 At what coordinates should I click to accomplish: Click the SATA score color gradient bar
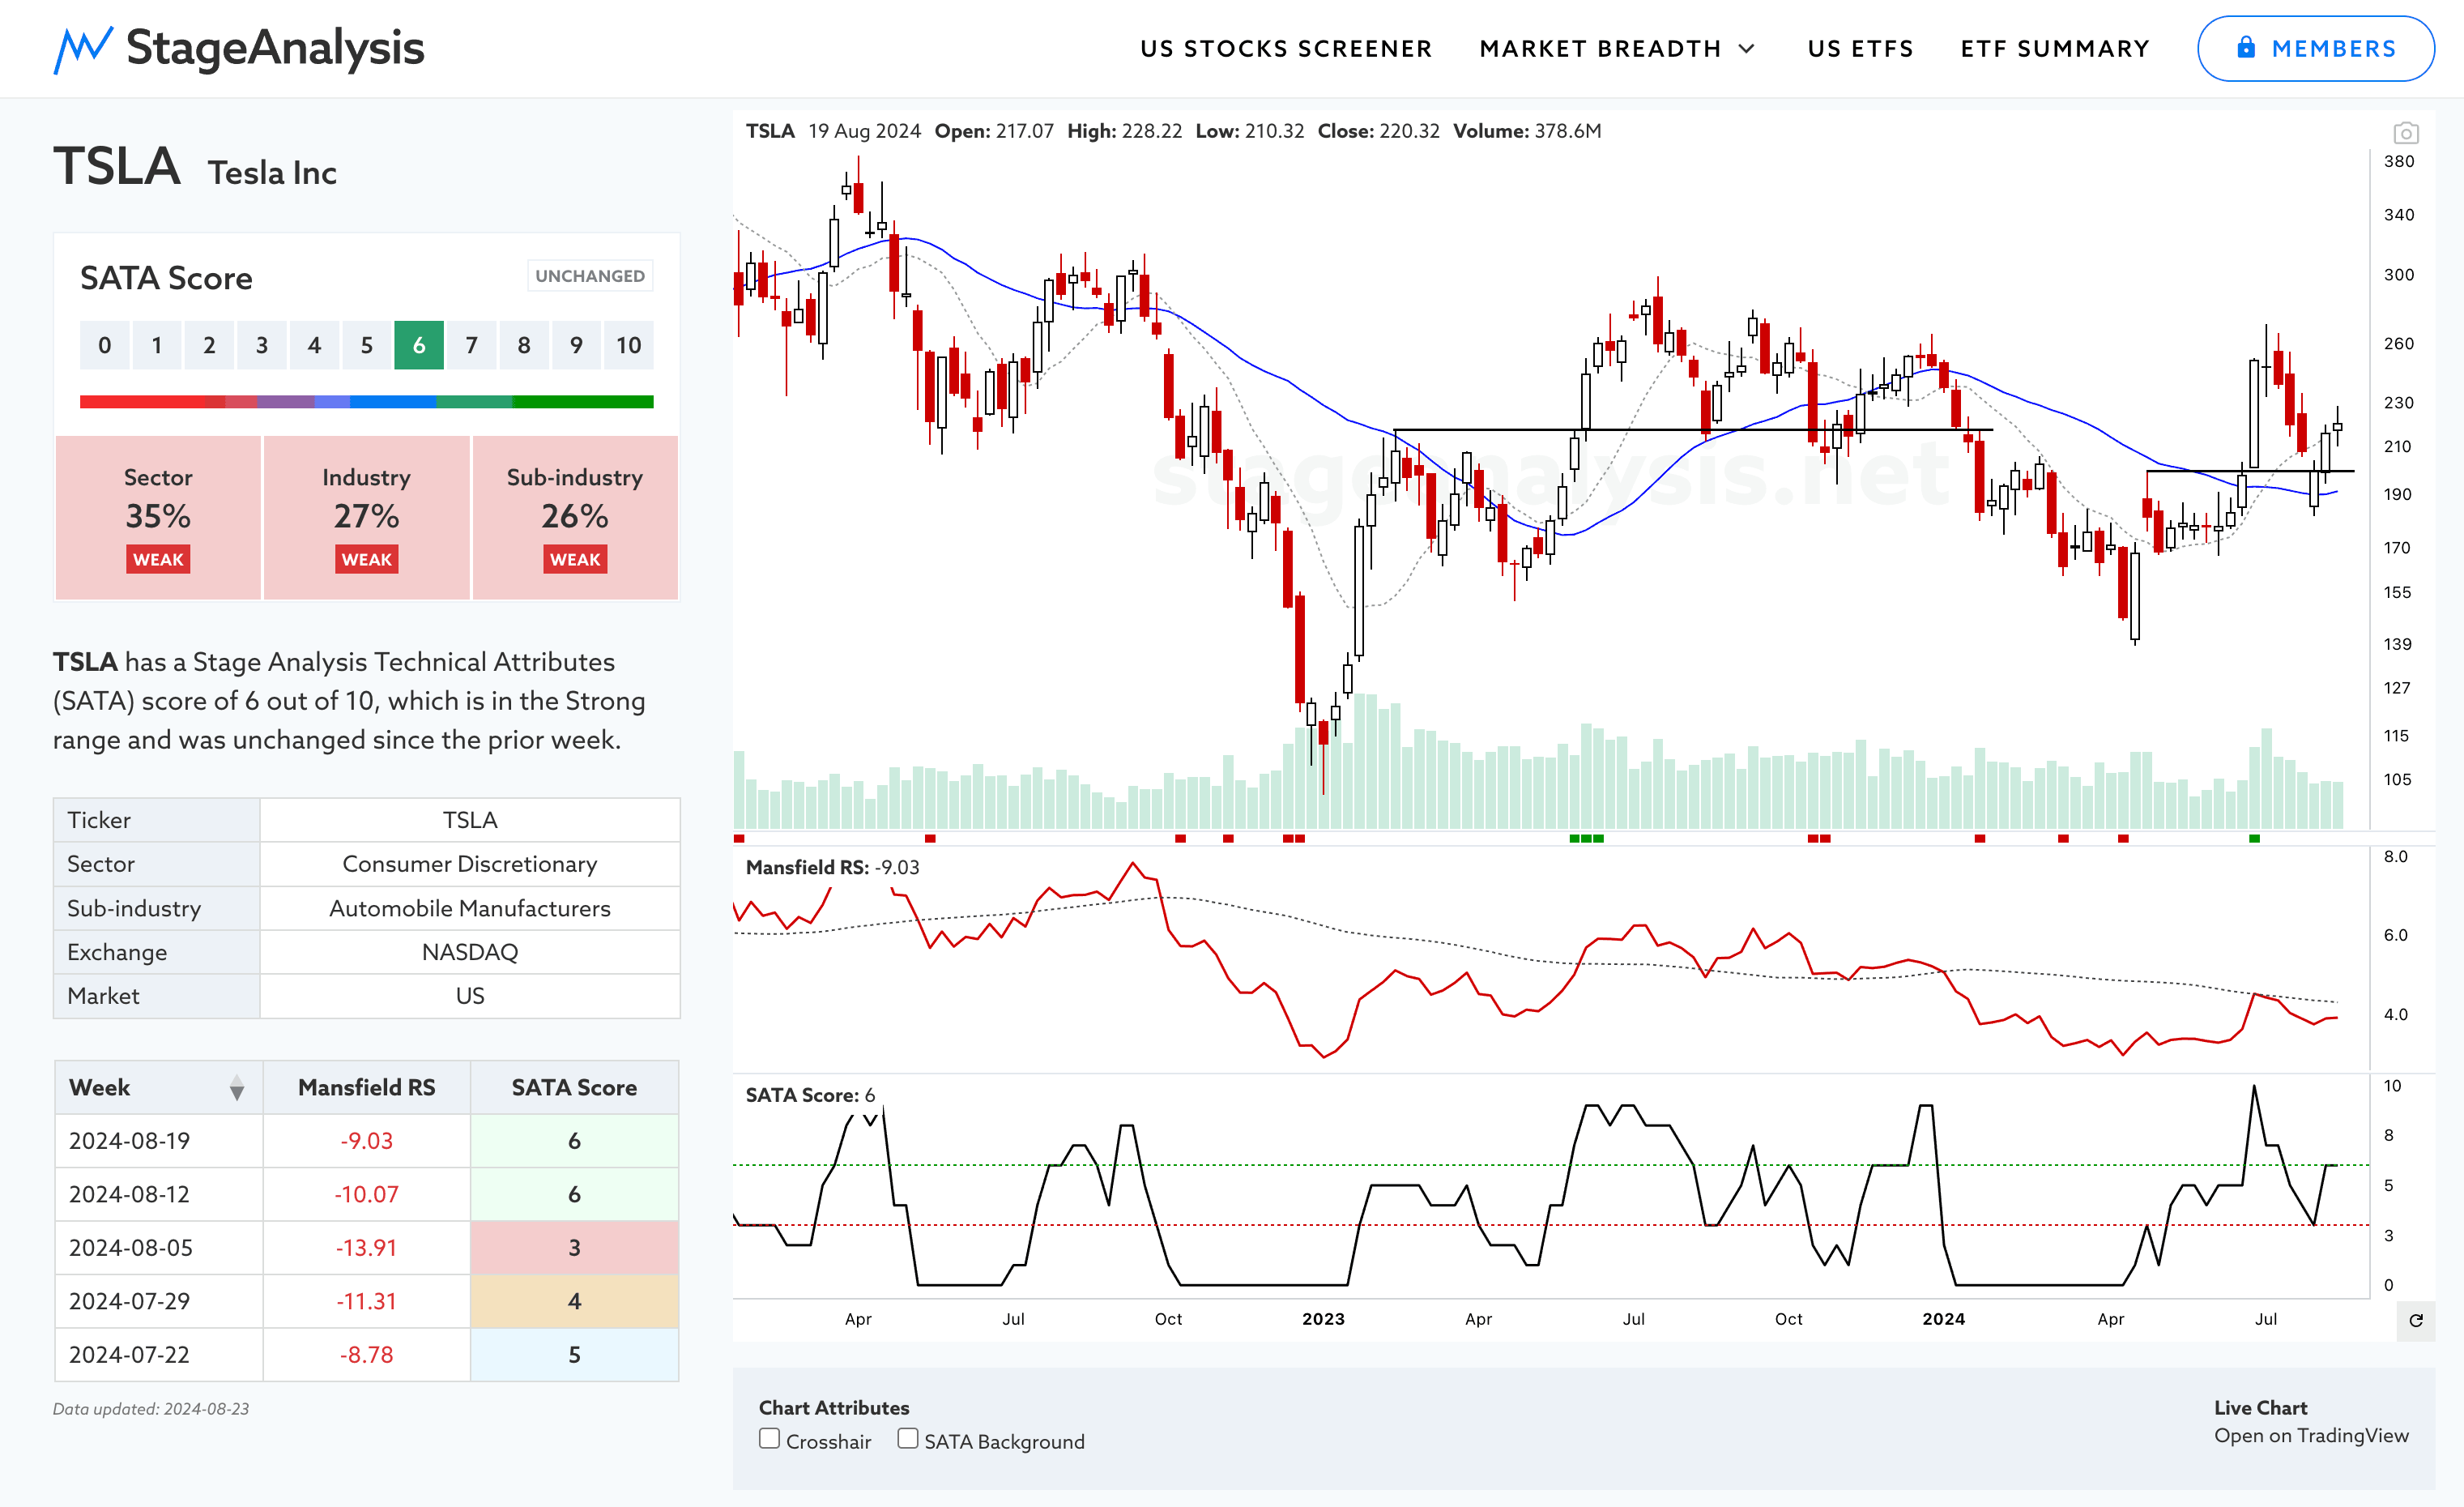pyautogui.click(x=366, y=402)
